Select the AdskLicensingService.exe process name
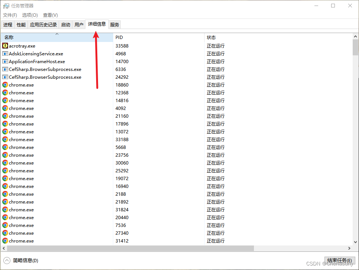 point(36,53)
